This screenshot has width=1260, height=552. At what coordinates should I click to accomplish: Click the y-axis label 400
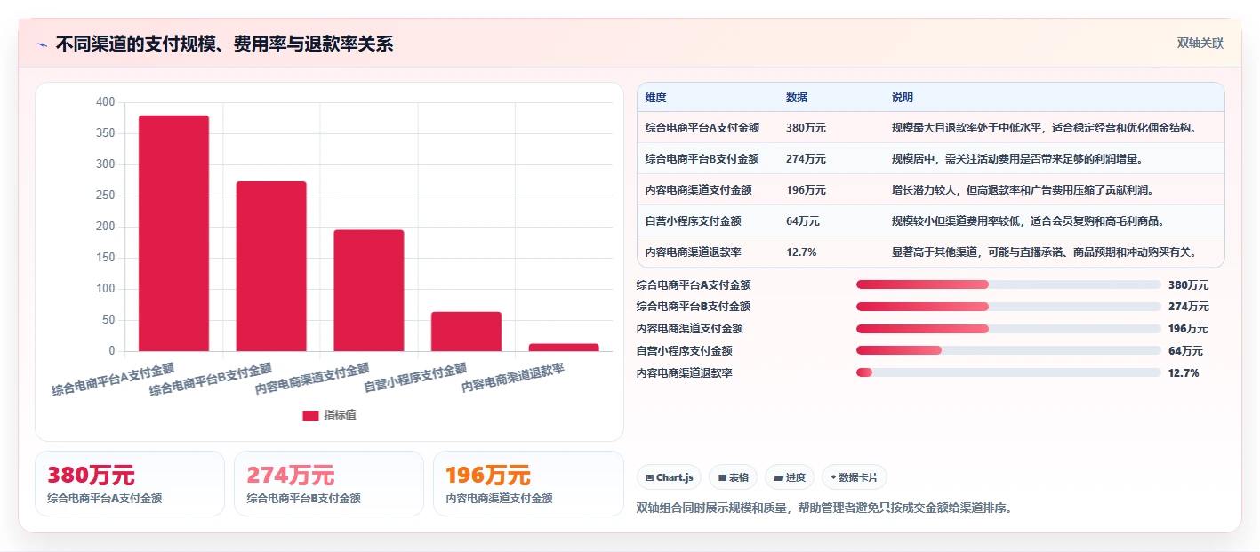pyautogui.click(x=106, y=102)
